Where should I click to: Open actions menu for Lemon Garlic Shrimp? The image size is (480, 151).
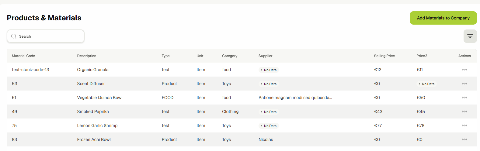click(x=464, y=125)
